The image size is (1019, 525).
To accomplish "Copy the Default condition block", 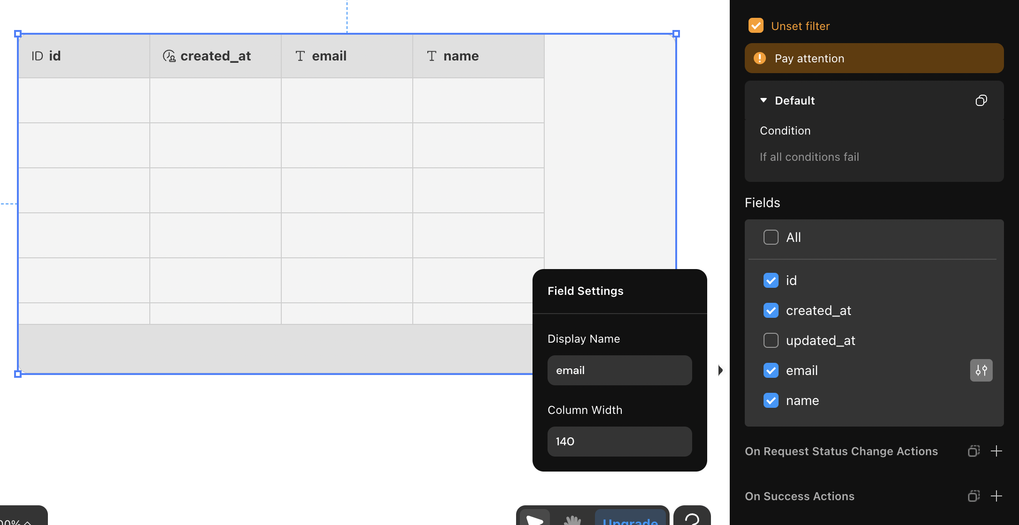I will point(981,100).
